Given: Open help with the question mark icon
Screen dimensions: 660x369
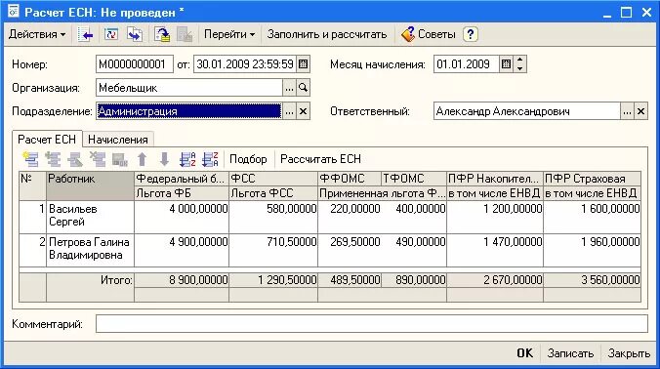Looking at the screenshot, I should pos(471,34).
